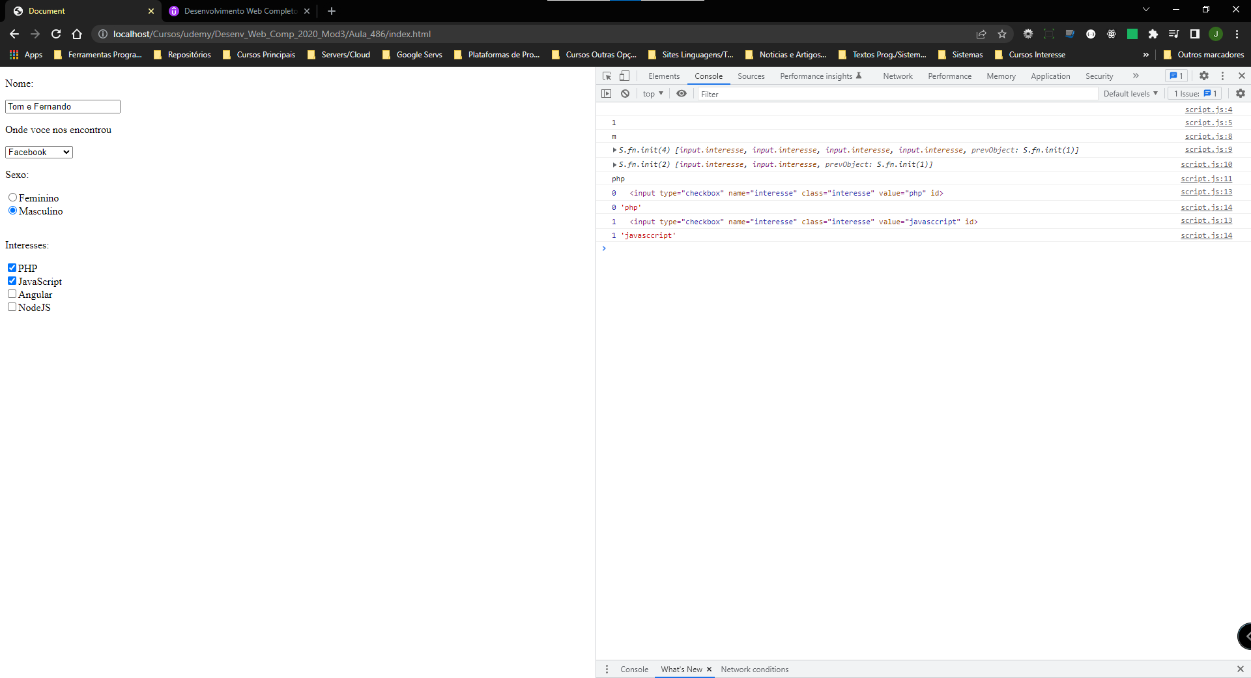Open the DevTools drawer three-dot menu
1251x678 pixels.
tap(607, 670)
